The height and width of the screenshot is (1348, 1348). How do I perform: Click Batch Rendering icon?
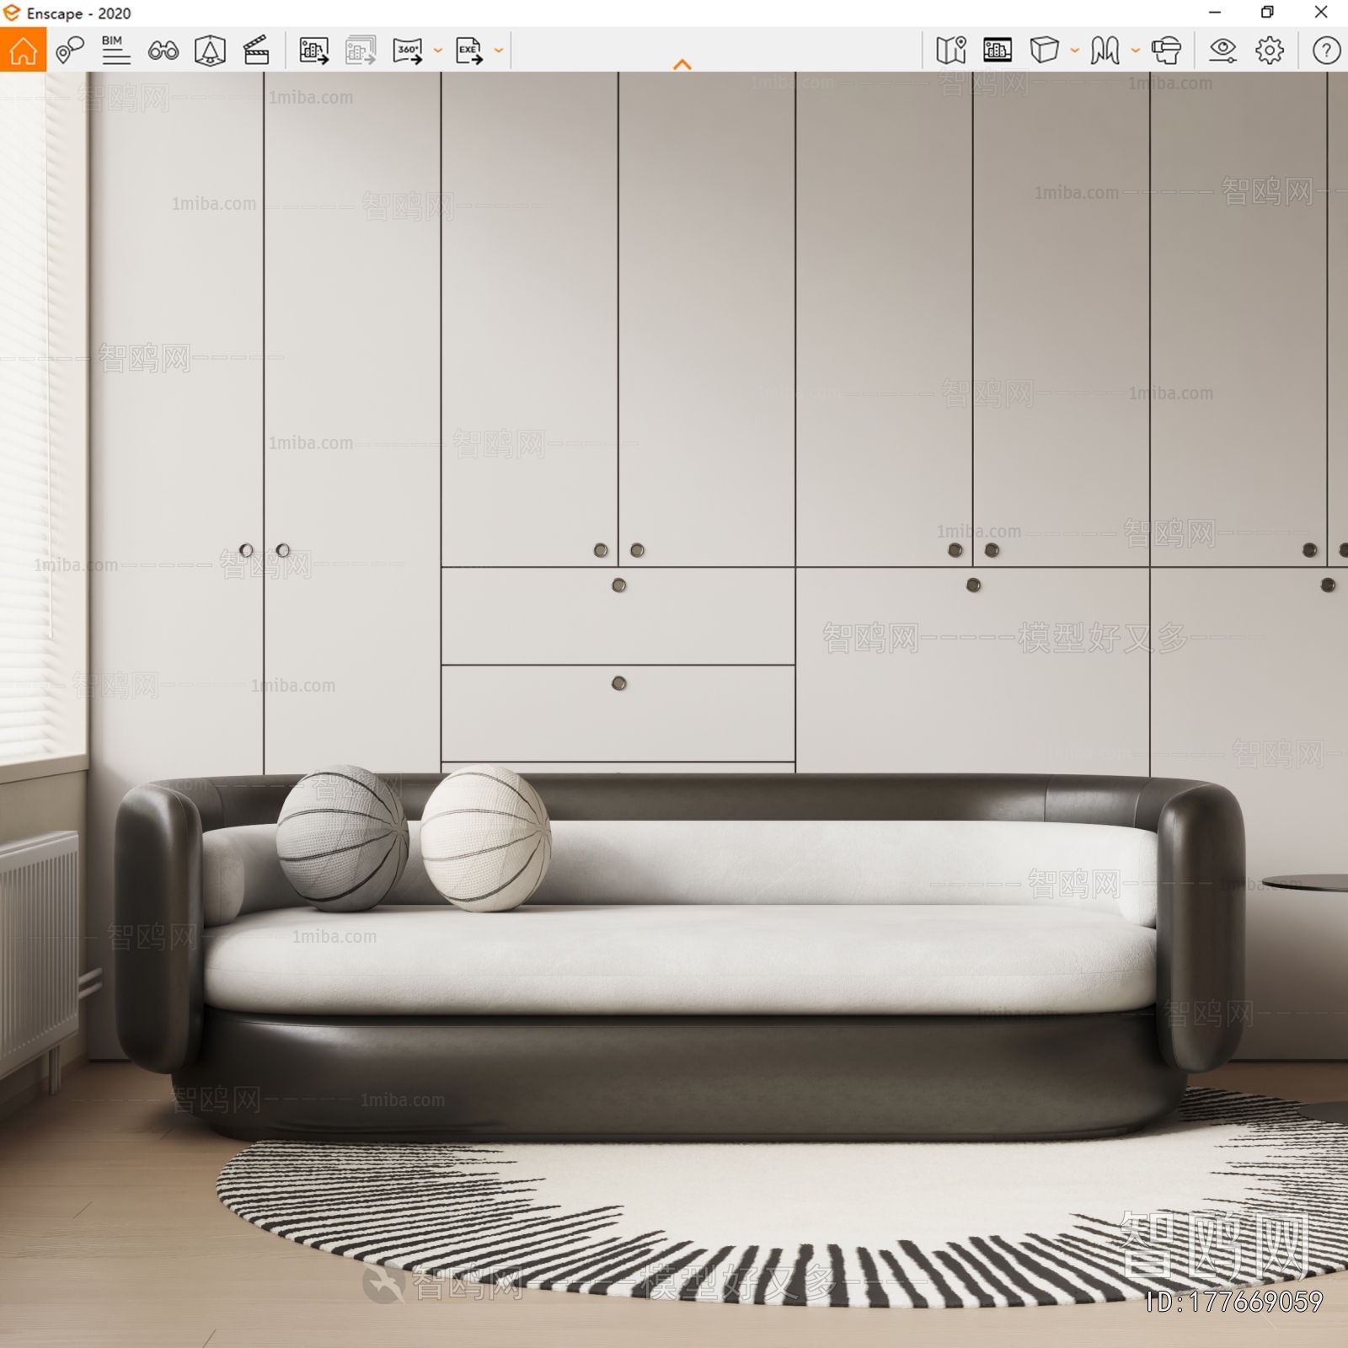[361, 51]
